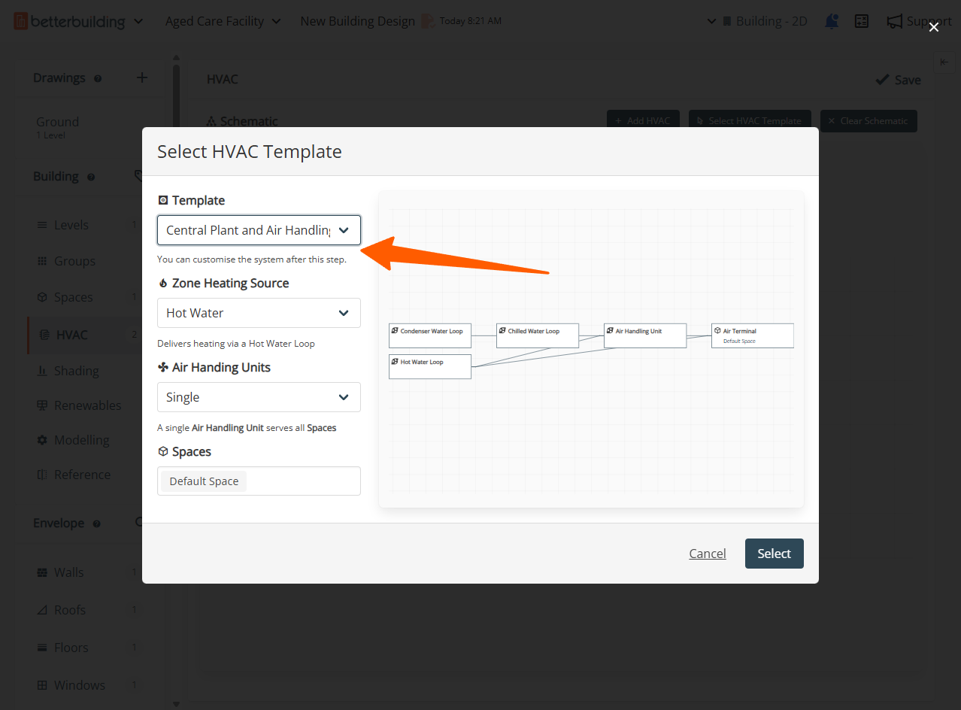
Task: Open the Air Handling Units dropdown
Action: pyautogui.click(x=258, y=397)
